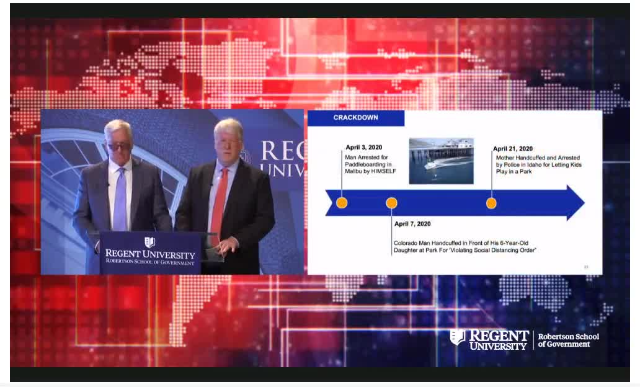Click the shield crest icon on the podium
The height and width of the screenshot is (387, 640).
[x=150, y=242]
